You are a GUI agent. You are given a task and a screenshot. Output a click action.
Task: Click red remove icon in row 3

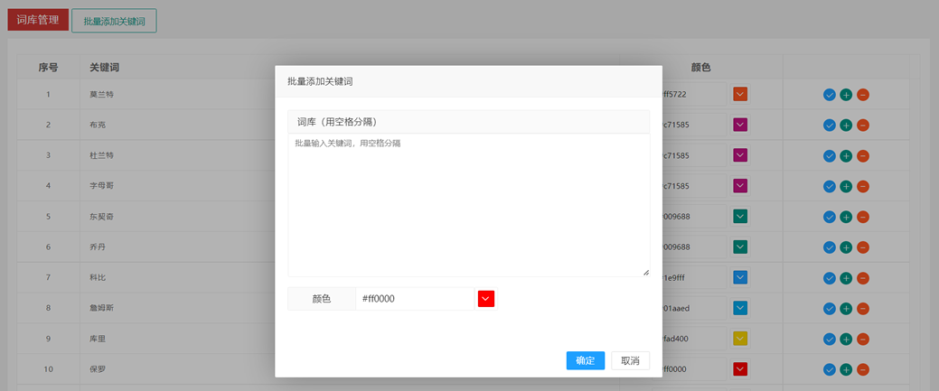863,156
